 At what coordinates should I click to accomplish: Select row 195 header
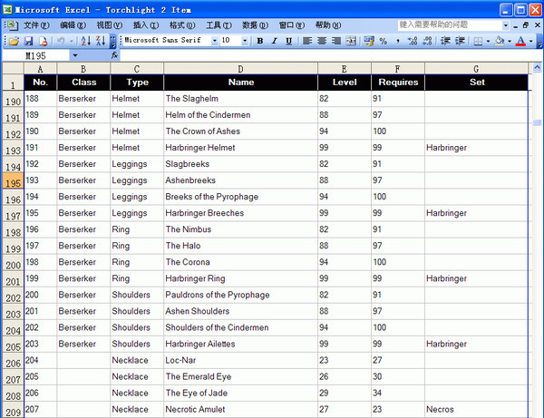coord(13,180)
